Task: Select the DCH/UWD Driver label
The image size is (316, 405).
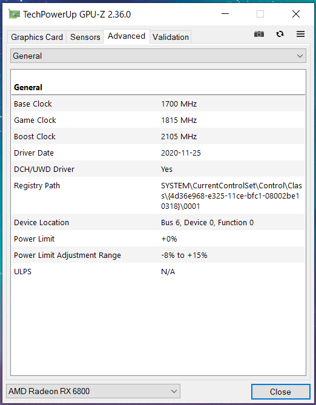Action: tap(44, 169)
